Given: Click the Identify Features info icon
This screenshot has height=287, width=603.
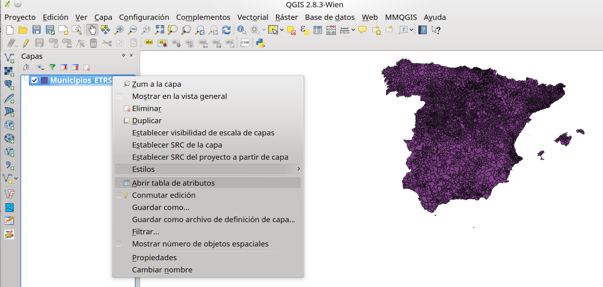Looking at the screenshot, I should [242, 30].
